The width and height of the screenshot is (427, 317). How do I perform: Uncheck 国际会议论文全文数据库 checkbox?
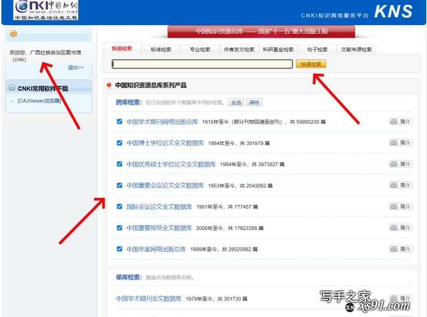pyautogui.click(x=119, y=207)
